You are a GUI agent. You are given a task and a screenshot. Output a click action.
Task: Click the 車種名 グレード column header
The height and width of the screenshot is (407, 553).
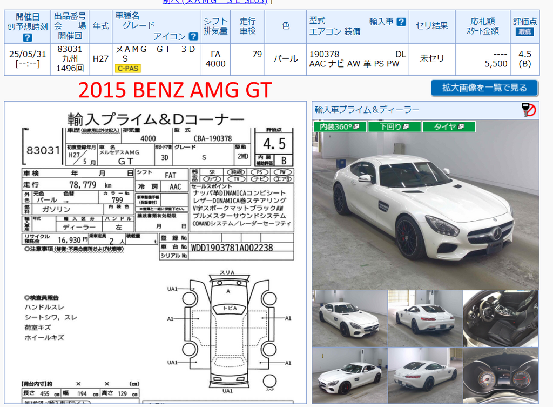tap(157, 26)
